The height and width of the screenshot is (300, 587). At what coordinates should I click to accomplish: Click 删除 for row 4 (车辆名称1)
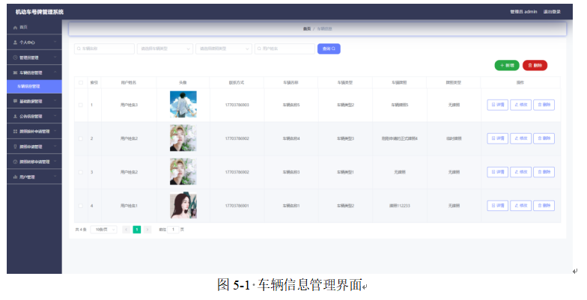(544, 206)
